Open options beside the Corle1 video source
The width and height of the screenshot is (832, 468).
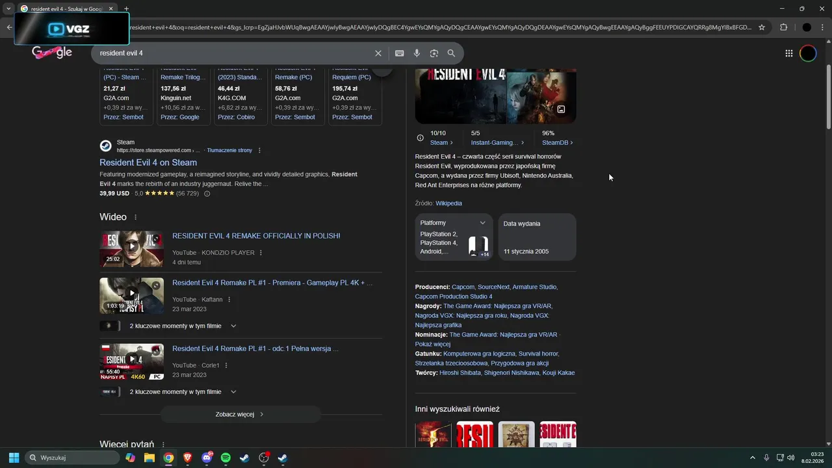click(226, 365)
